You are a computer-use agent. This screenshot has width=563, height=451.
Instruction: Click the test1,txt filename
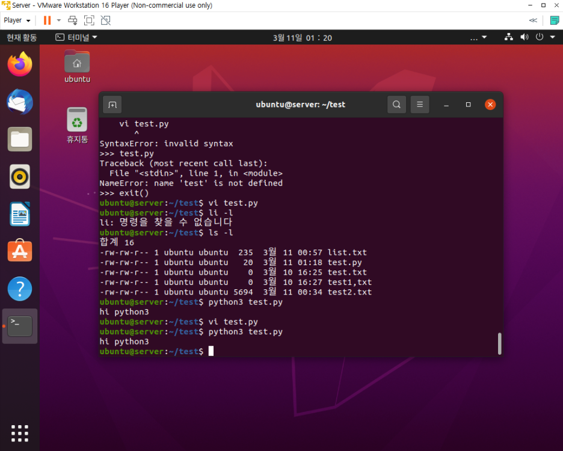349,282
